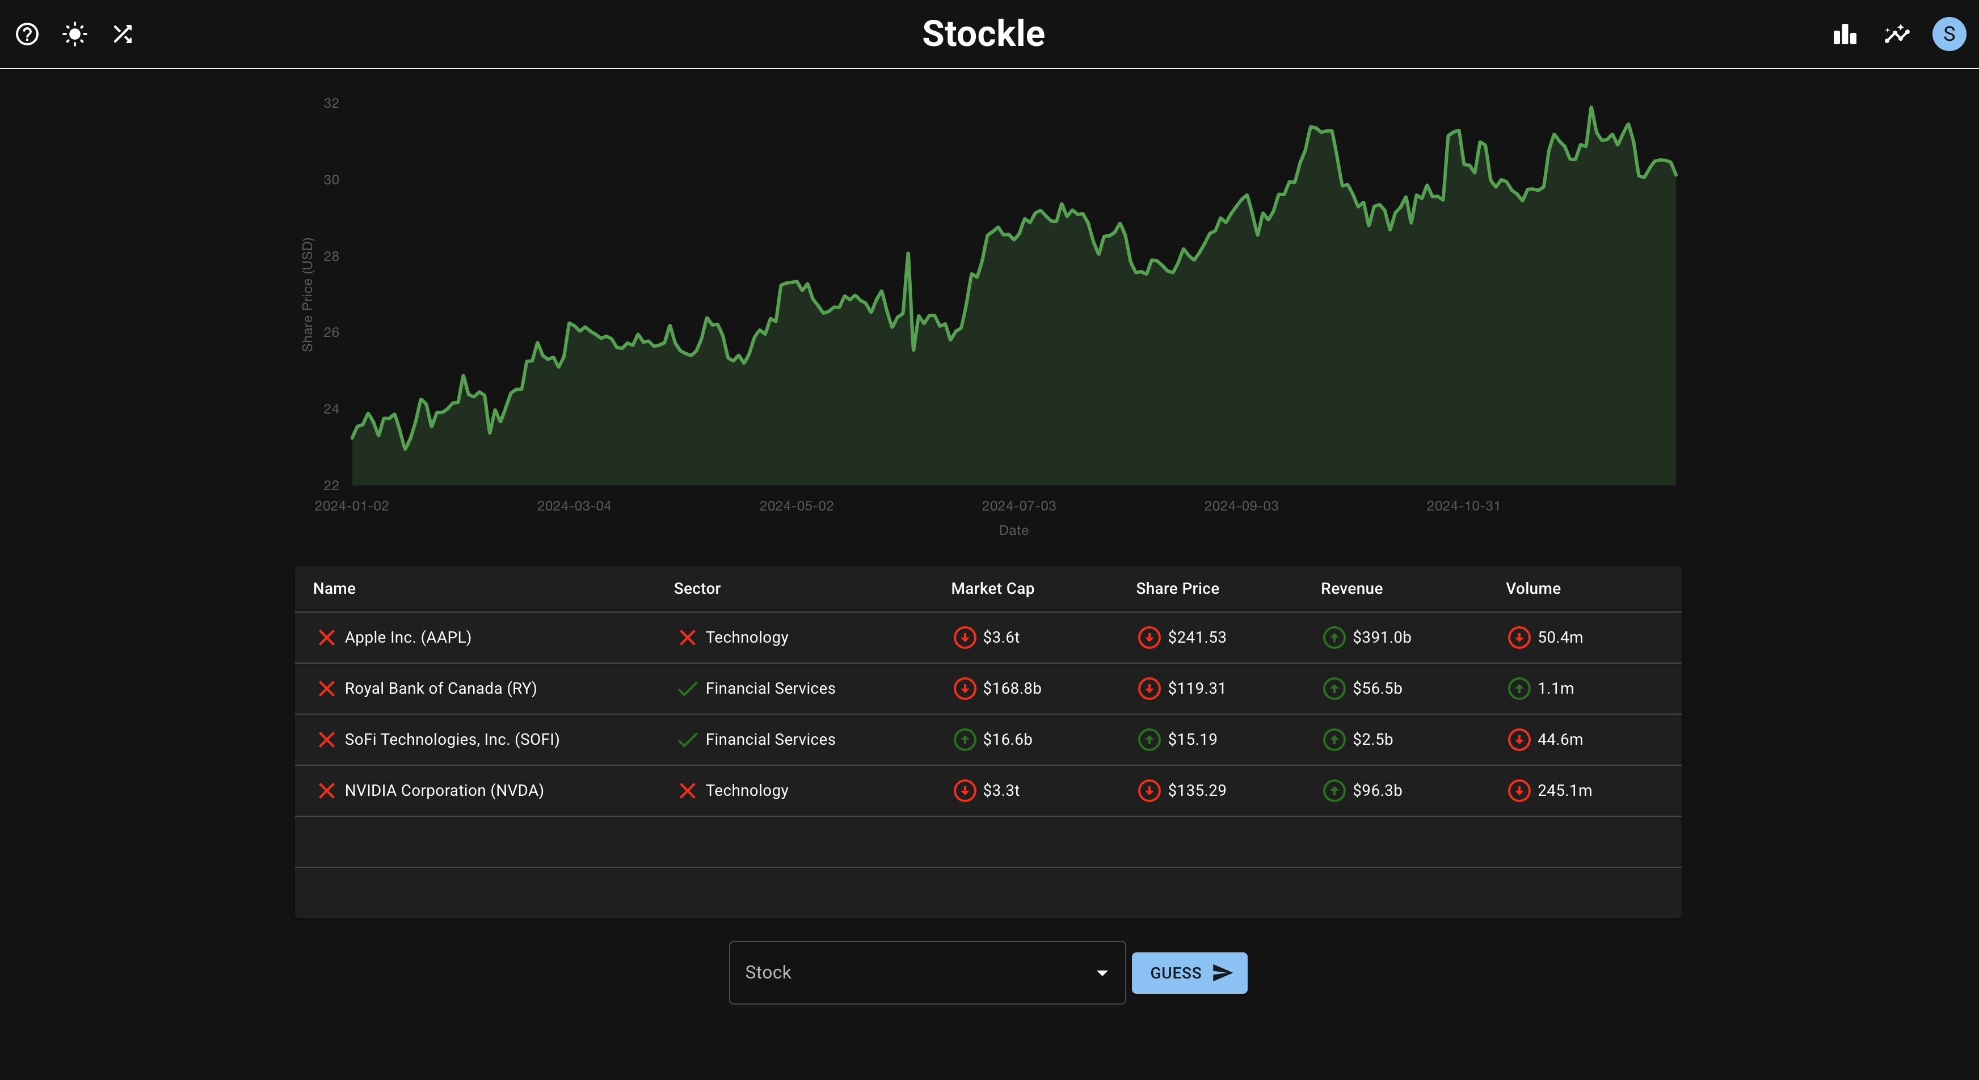Click the up arrow beside $96.3b
Screen dimensions: 1979x1080
pyautogui.click(x=1334, y=790)
